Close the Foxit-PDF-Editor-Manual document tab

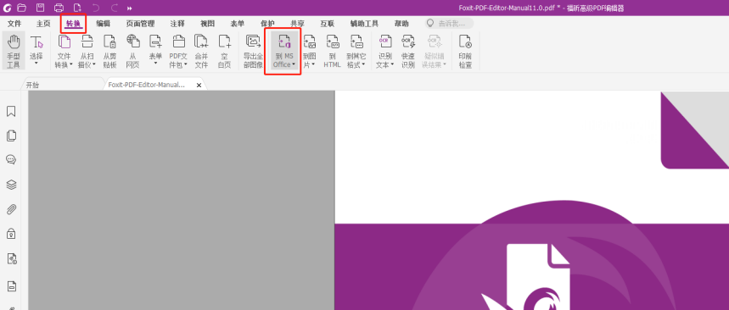(x=199, y=86)
